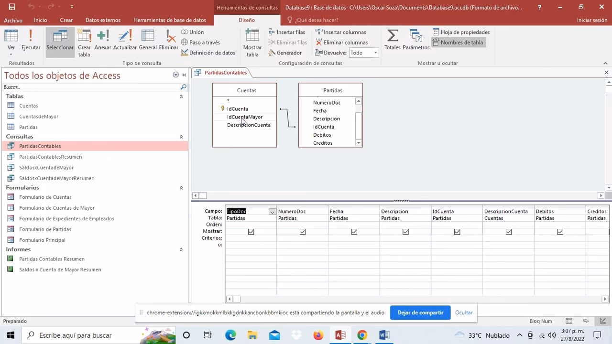Viewport: 612px width, 344px height.
Task: Choose the Anexar query type
Action: click(103, 39)
